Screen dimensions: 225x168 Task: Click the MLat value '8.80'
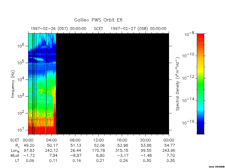[x=100, y=155]
